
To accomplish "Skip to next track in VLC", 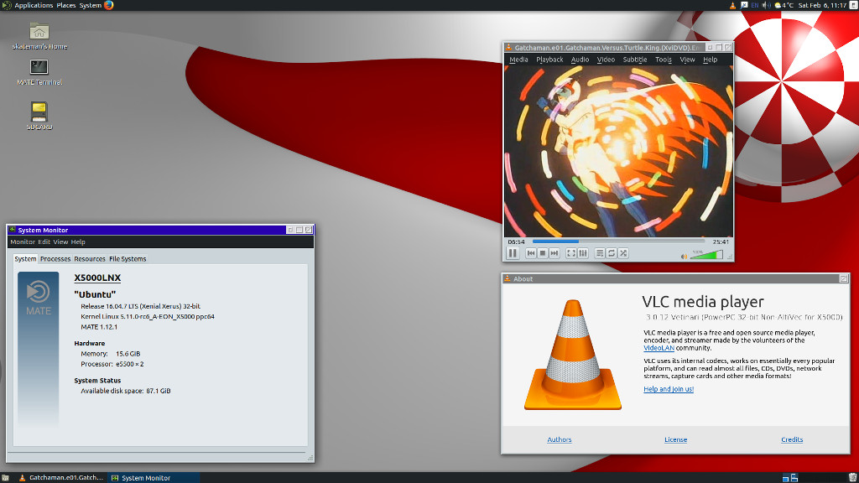I will click(x=554, y=253).
